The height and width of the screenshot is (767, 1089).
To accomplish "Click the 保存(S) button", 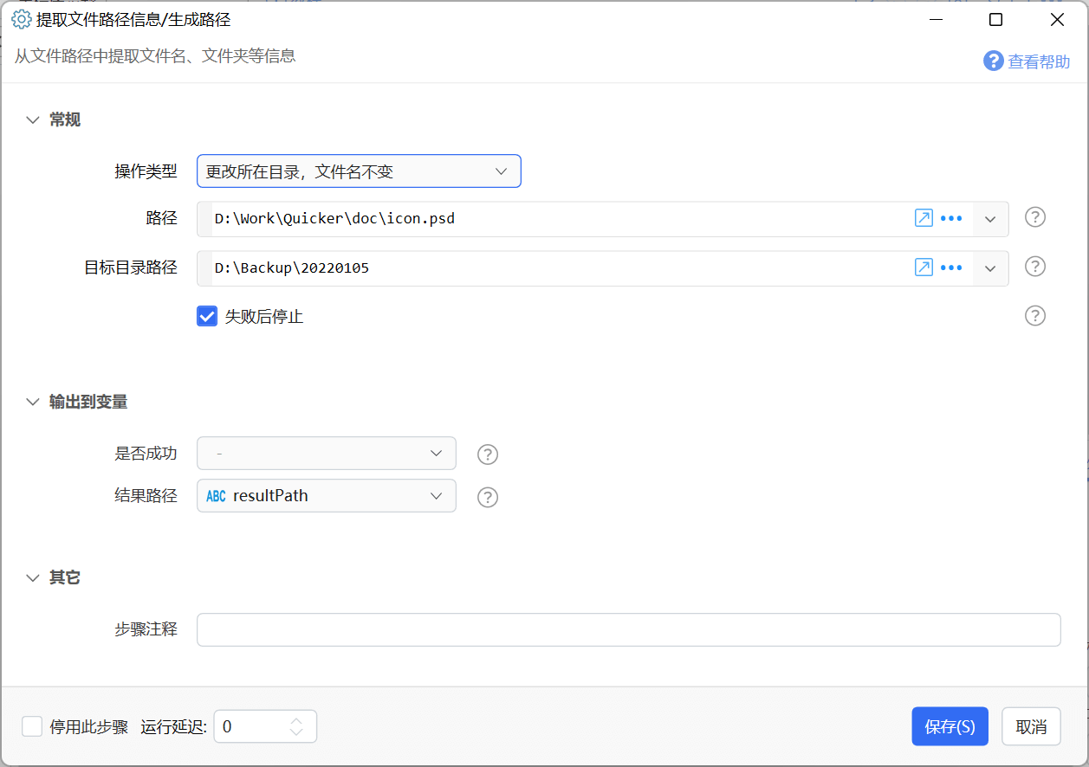I will (950, 726).
